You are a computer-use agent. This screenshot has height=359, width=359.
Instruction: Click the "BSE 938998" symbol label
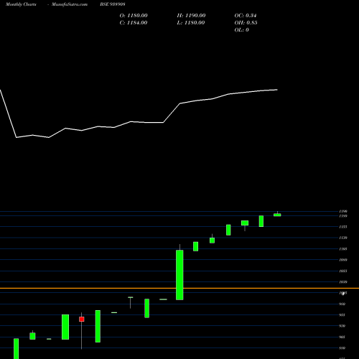[x=113, y=4]
